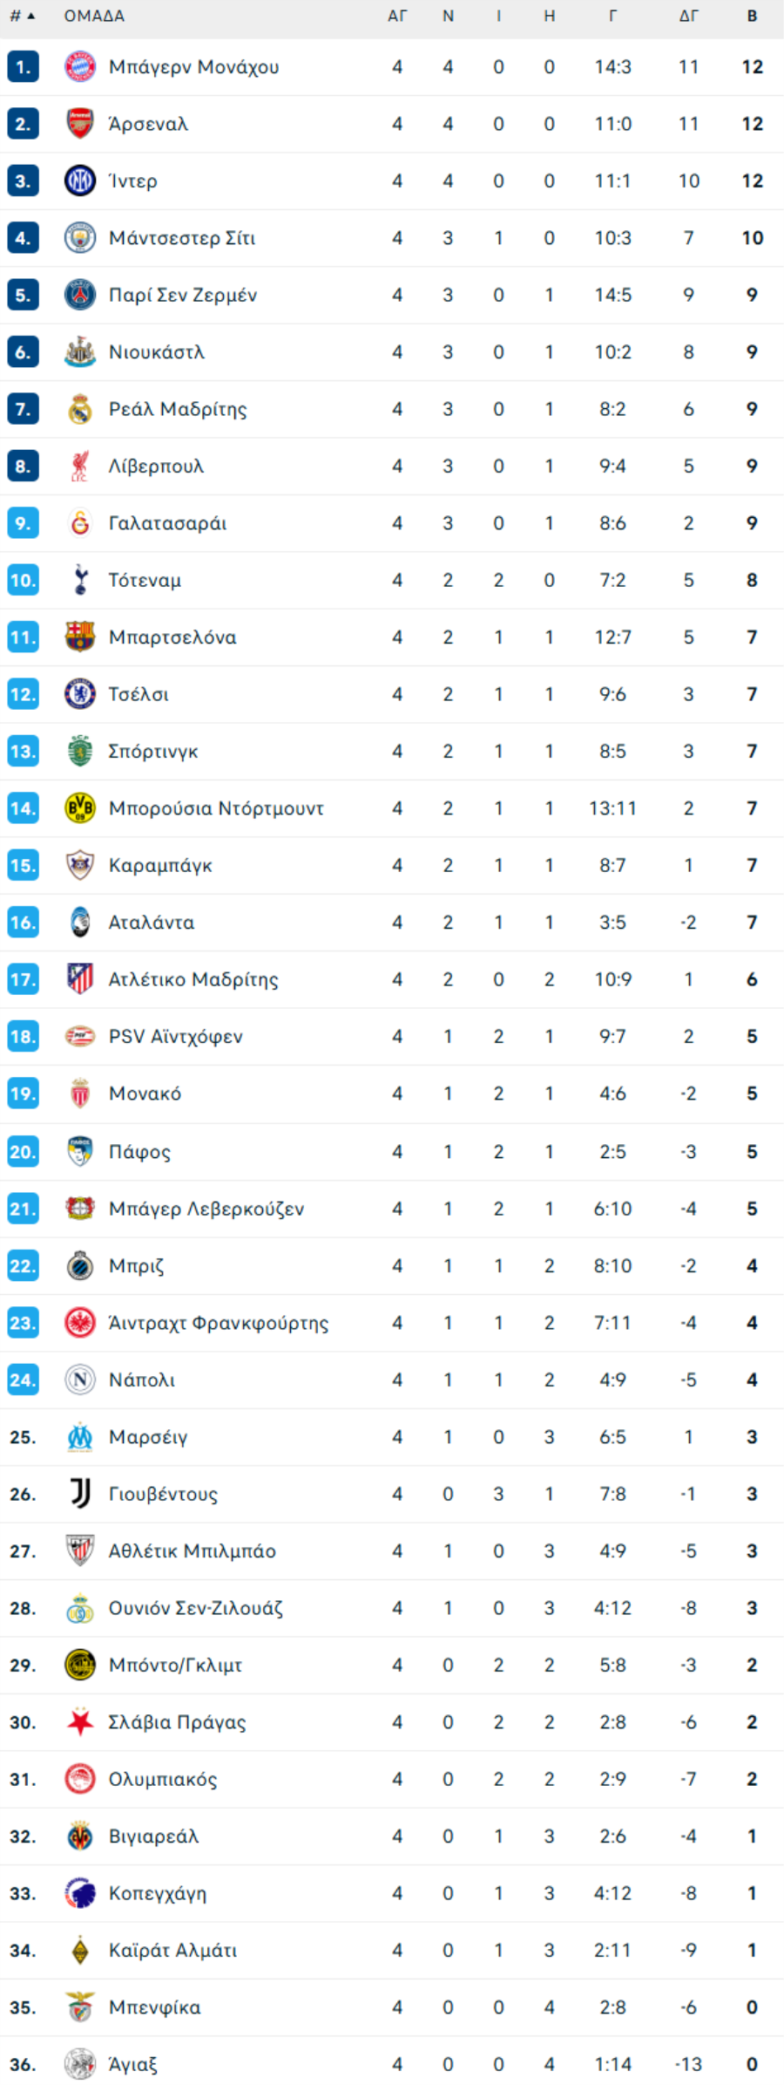Click the light blue position 9 badge
The width and height of the screenshot is (784, 2085).
[x=23, y=523]
